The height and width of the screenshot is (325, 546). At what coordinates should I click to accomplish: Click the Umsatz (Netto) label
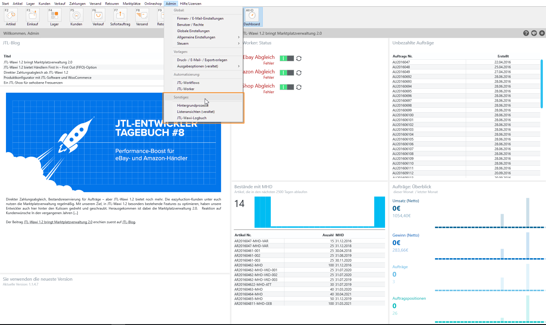pos(406,201)
